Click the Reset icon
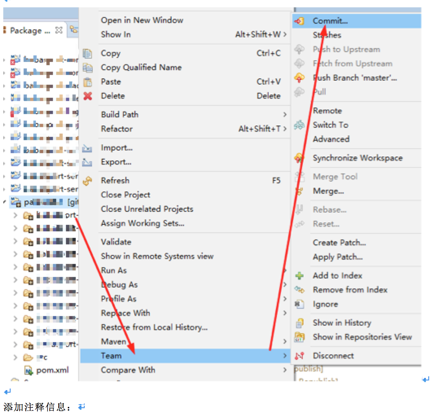The image size is (434, 413). point(299,224)
